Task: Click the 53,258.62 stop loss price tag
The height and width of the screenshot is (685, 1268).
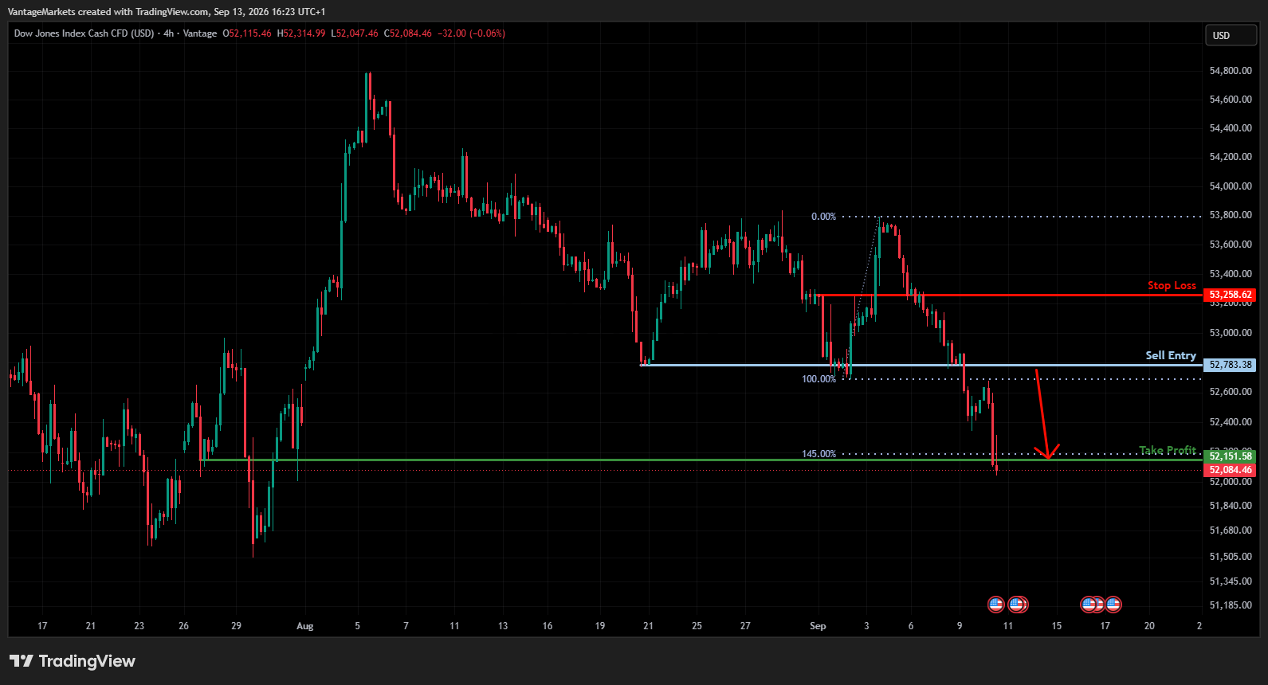Action: [1231, 295]
